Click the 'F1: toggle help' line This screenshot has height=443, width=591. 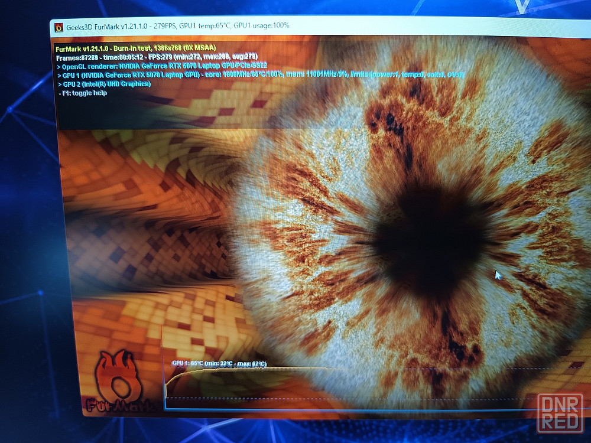[x=83, y=93]
